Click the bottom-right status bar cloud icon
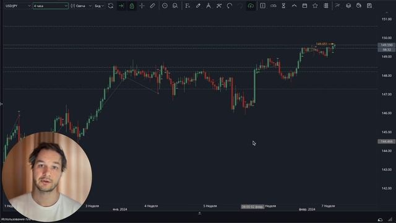 coord(380,219)
